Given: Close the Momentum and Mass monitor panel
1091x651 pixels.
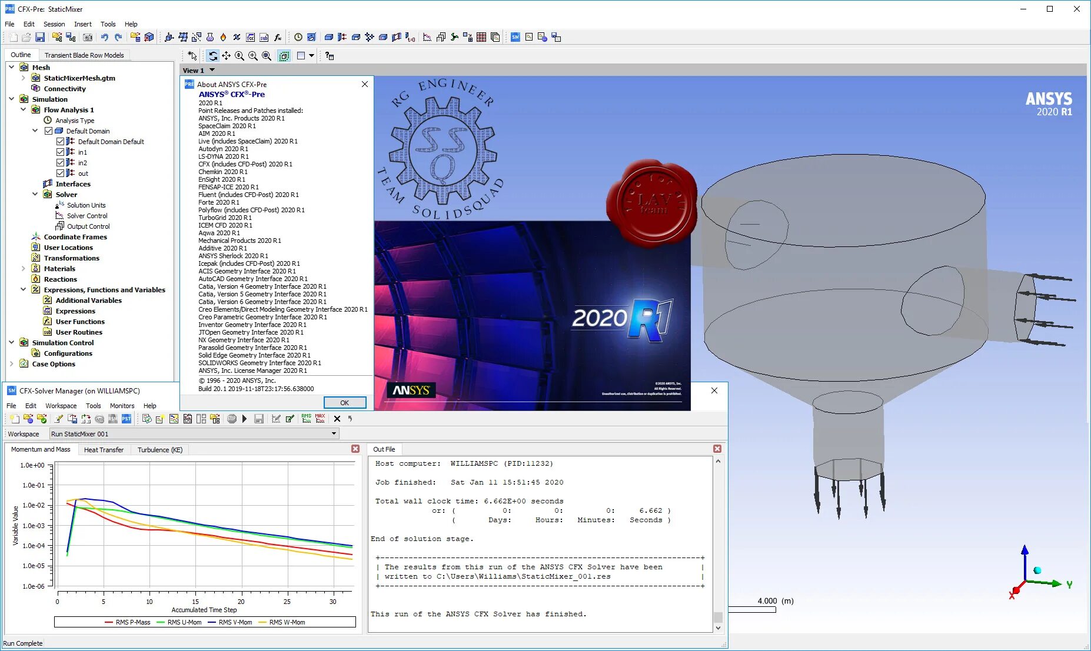Looking at the screenshot, I should (355, 449).
